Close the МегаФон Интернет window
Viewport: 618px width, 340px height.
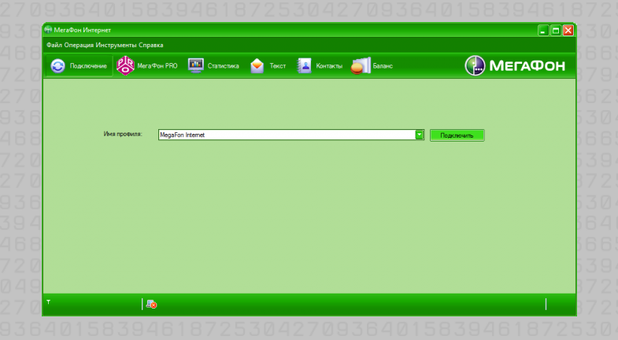point(568,31)
